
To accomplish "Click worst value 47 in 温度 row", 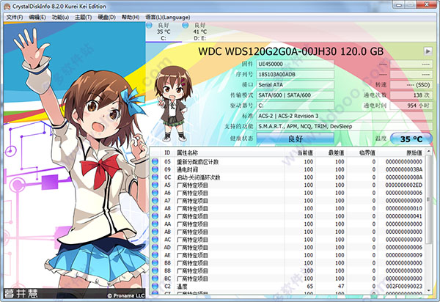I will point(341,287).
